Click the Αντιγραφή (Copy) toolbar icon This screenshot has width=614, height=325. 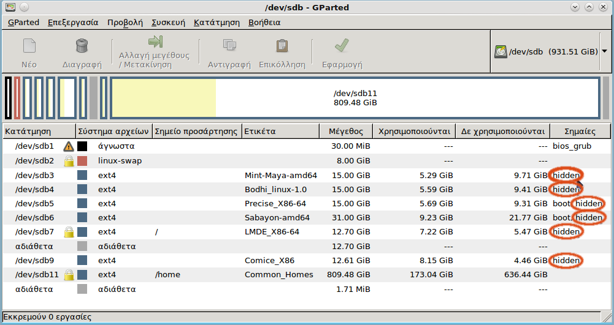click(229, 47)
